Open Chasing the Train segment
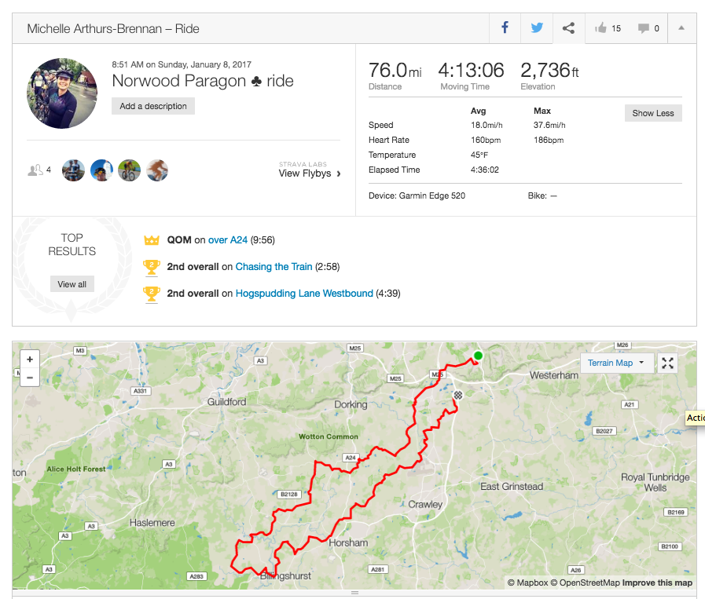This screenshot has width=705, height=599. tap(274, 267)
